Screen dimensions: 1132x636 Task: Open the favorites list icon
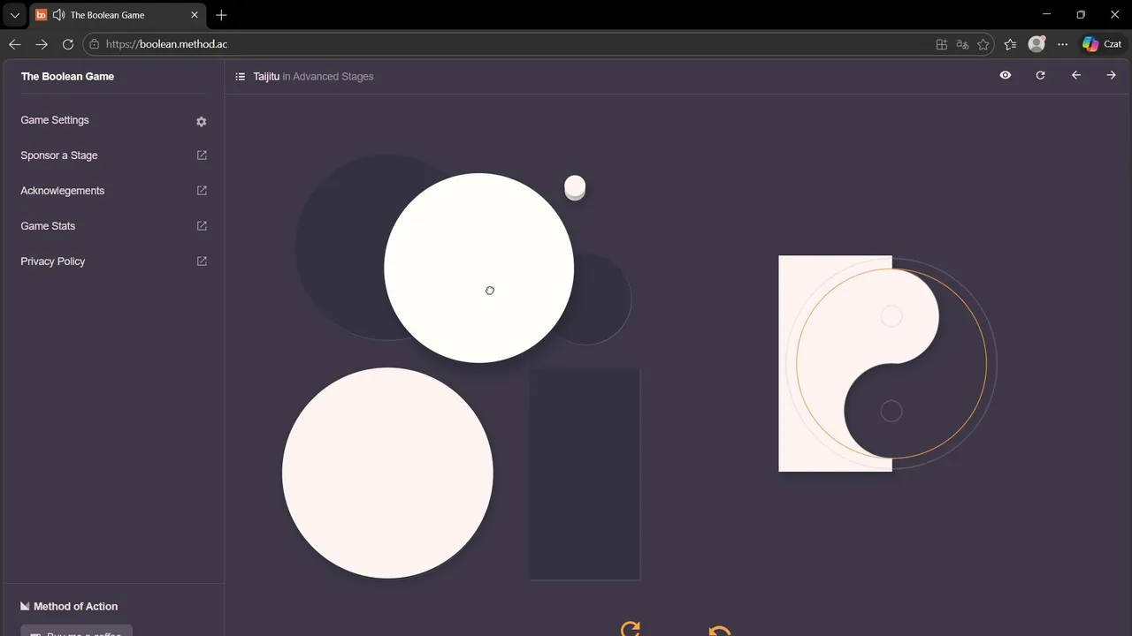click(x=1011, y=44)
